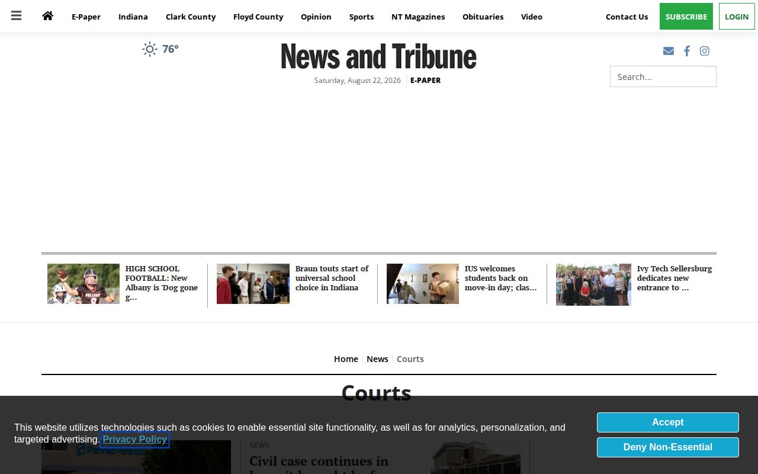Image resolution: width=758 pixels, height=474 pixels.
Task: Focus the Search input field
Action: coord(663,76)
